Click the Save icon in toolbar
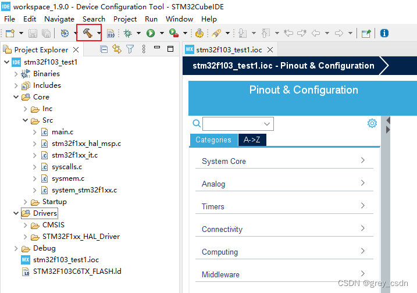 pyautogui.click(x=33, y=33)
